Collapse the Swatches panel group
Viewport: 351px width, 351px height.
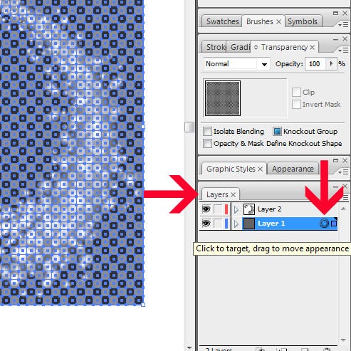click(335, 14)
